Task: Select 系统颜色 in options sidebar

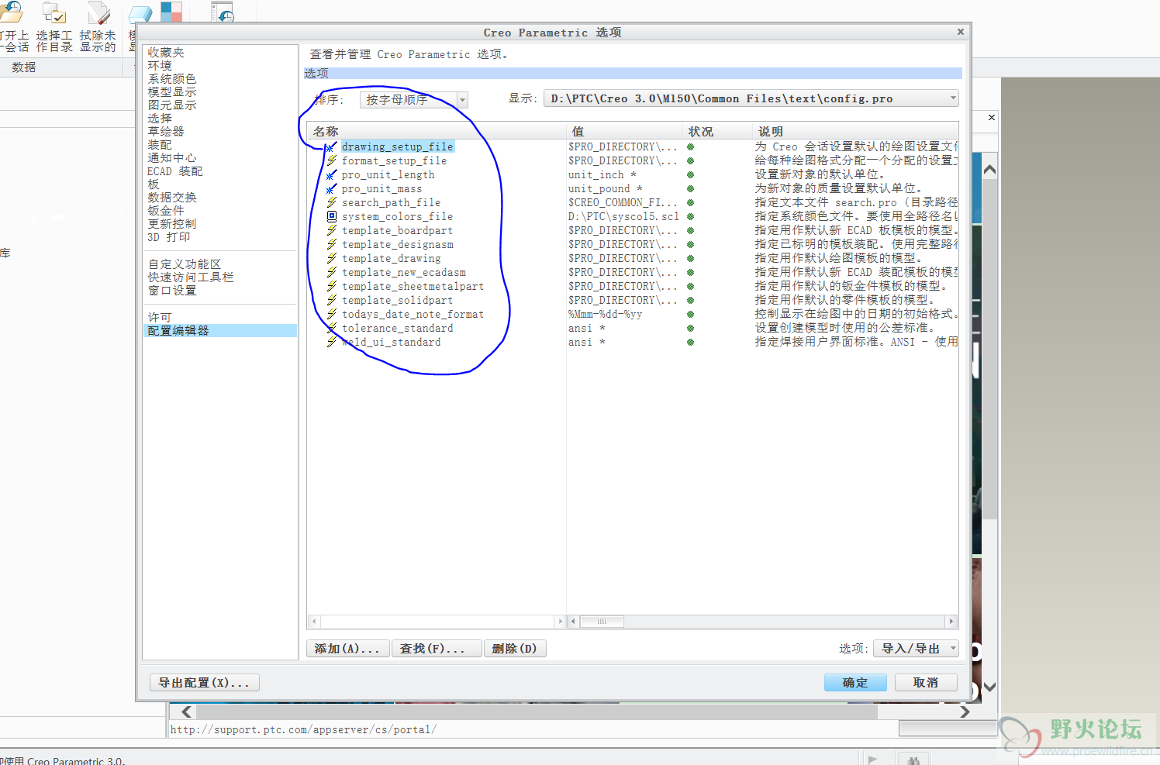Action: 172,79
